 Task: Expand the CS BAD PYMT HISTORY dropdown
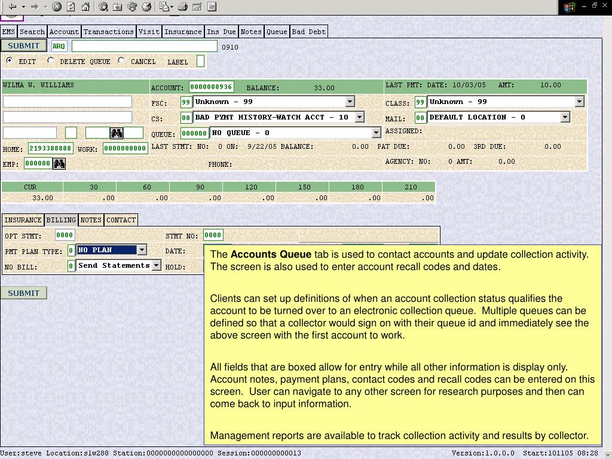point(360,117)
